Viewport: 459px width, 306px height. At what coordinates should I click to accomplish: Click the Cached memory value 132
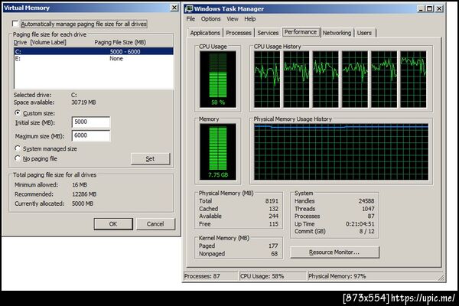coord(273,209)
